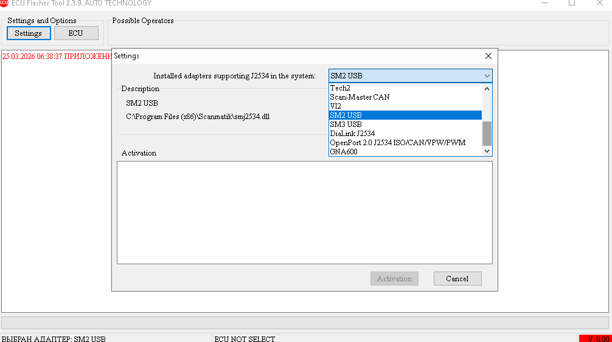The image size is (612, 342).
Task: Click inside the Activation text area
Action: pos(304,213)
